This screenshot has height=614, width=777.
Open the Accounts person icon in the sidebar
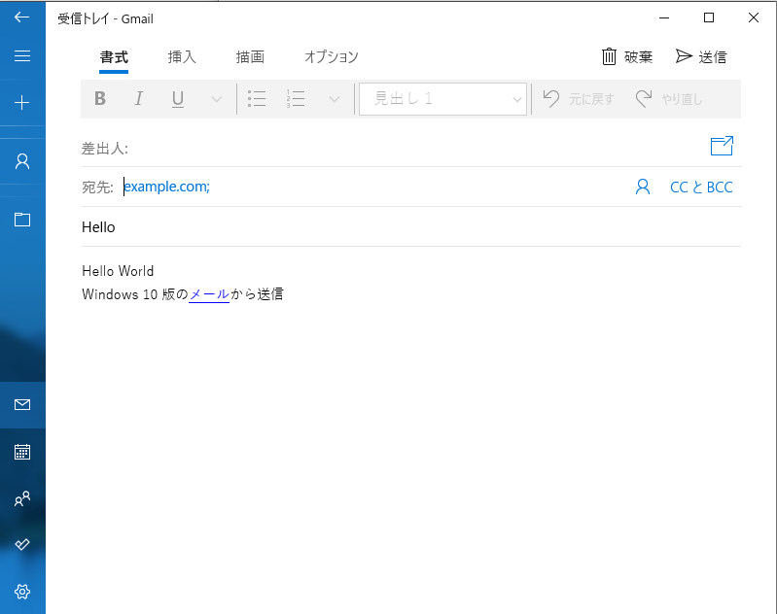(21, 161)
